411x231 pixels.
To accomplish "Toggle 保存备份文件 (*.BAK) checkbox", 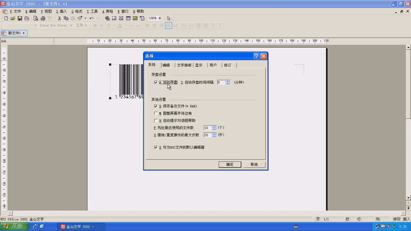I will pyautogui.click(x=156, y=106).
